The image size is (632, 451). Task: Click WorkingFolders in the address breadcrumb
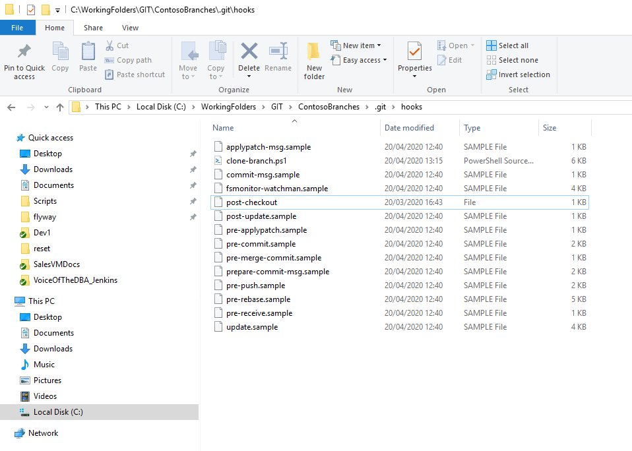pos(228,107)
